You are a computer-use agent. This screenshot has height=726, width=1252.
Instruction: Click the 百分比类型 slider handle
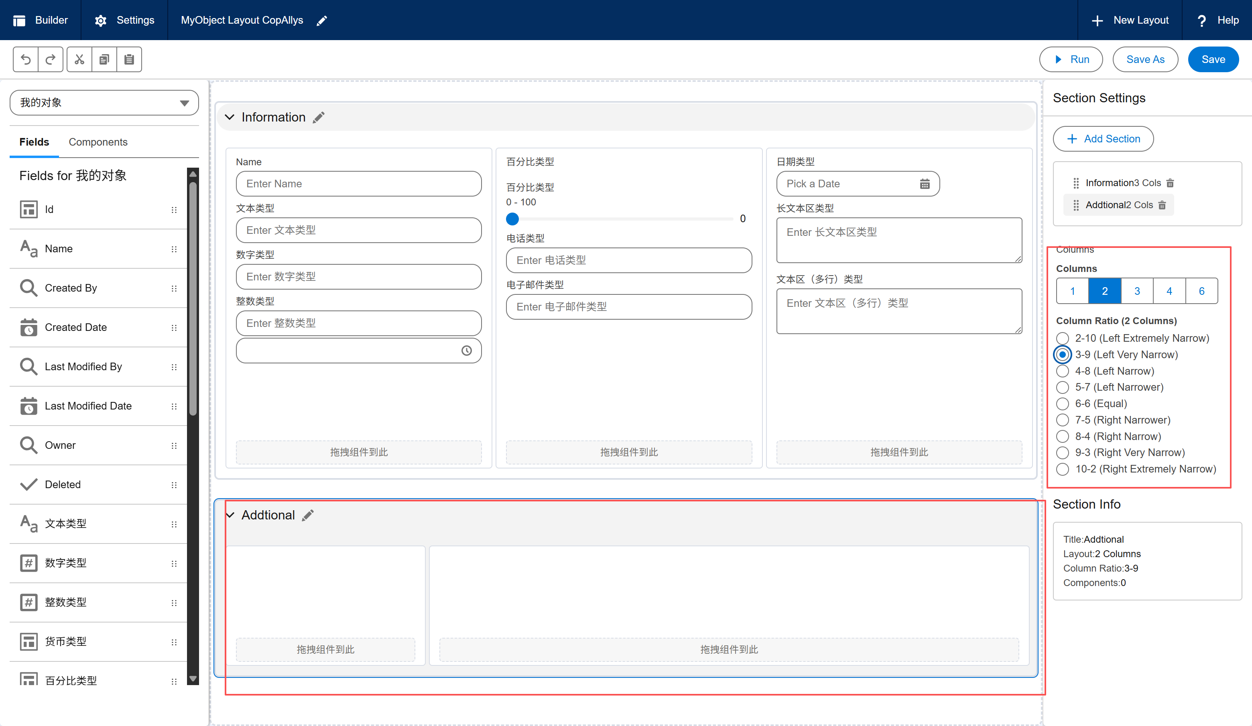pos(512,219)
